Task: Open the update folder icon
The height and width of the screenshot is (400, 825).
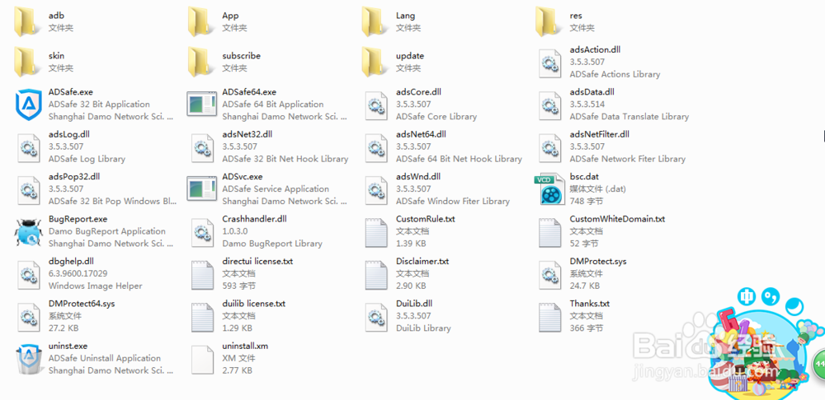Action: point(375,62)
